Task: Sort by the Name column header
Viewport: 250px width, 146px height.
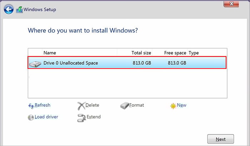Action: (50, 53)
